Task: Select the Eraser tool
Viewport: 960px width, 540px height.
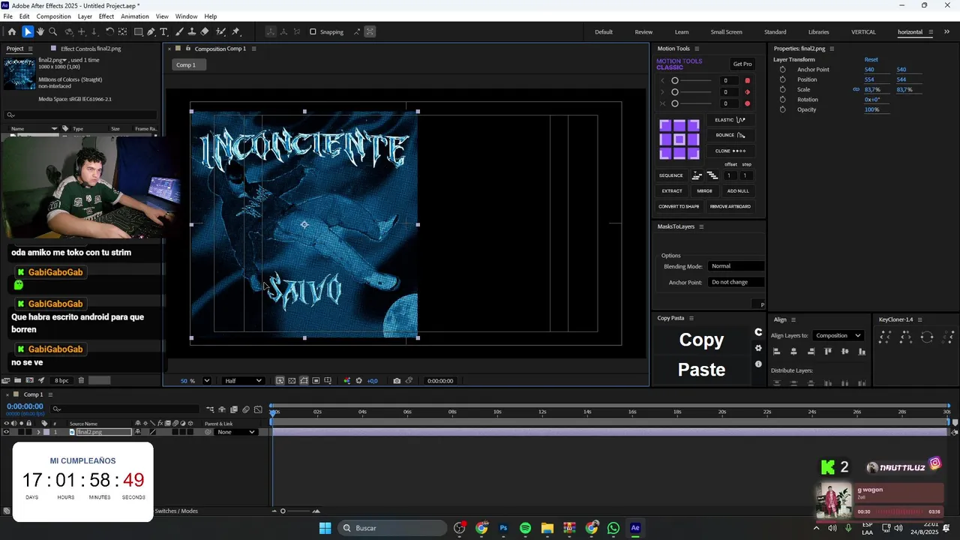Action: 205,31
